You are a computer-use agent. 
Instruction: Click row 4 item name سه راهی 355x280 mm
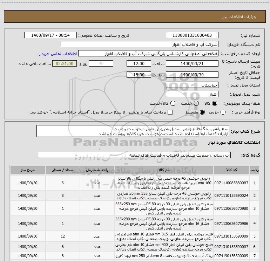164,224
